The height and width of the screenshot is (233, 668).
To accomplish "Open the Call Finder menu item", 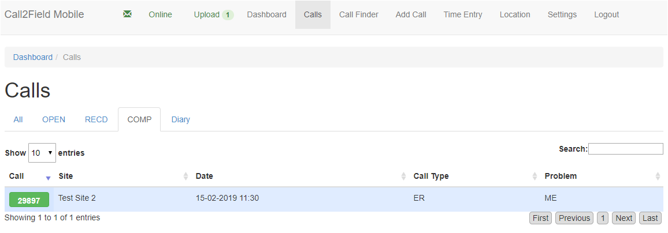I will coord(358,15).
